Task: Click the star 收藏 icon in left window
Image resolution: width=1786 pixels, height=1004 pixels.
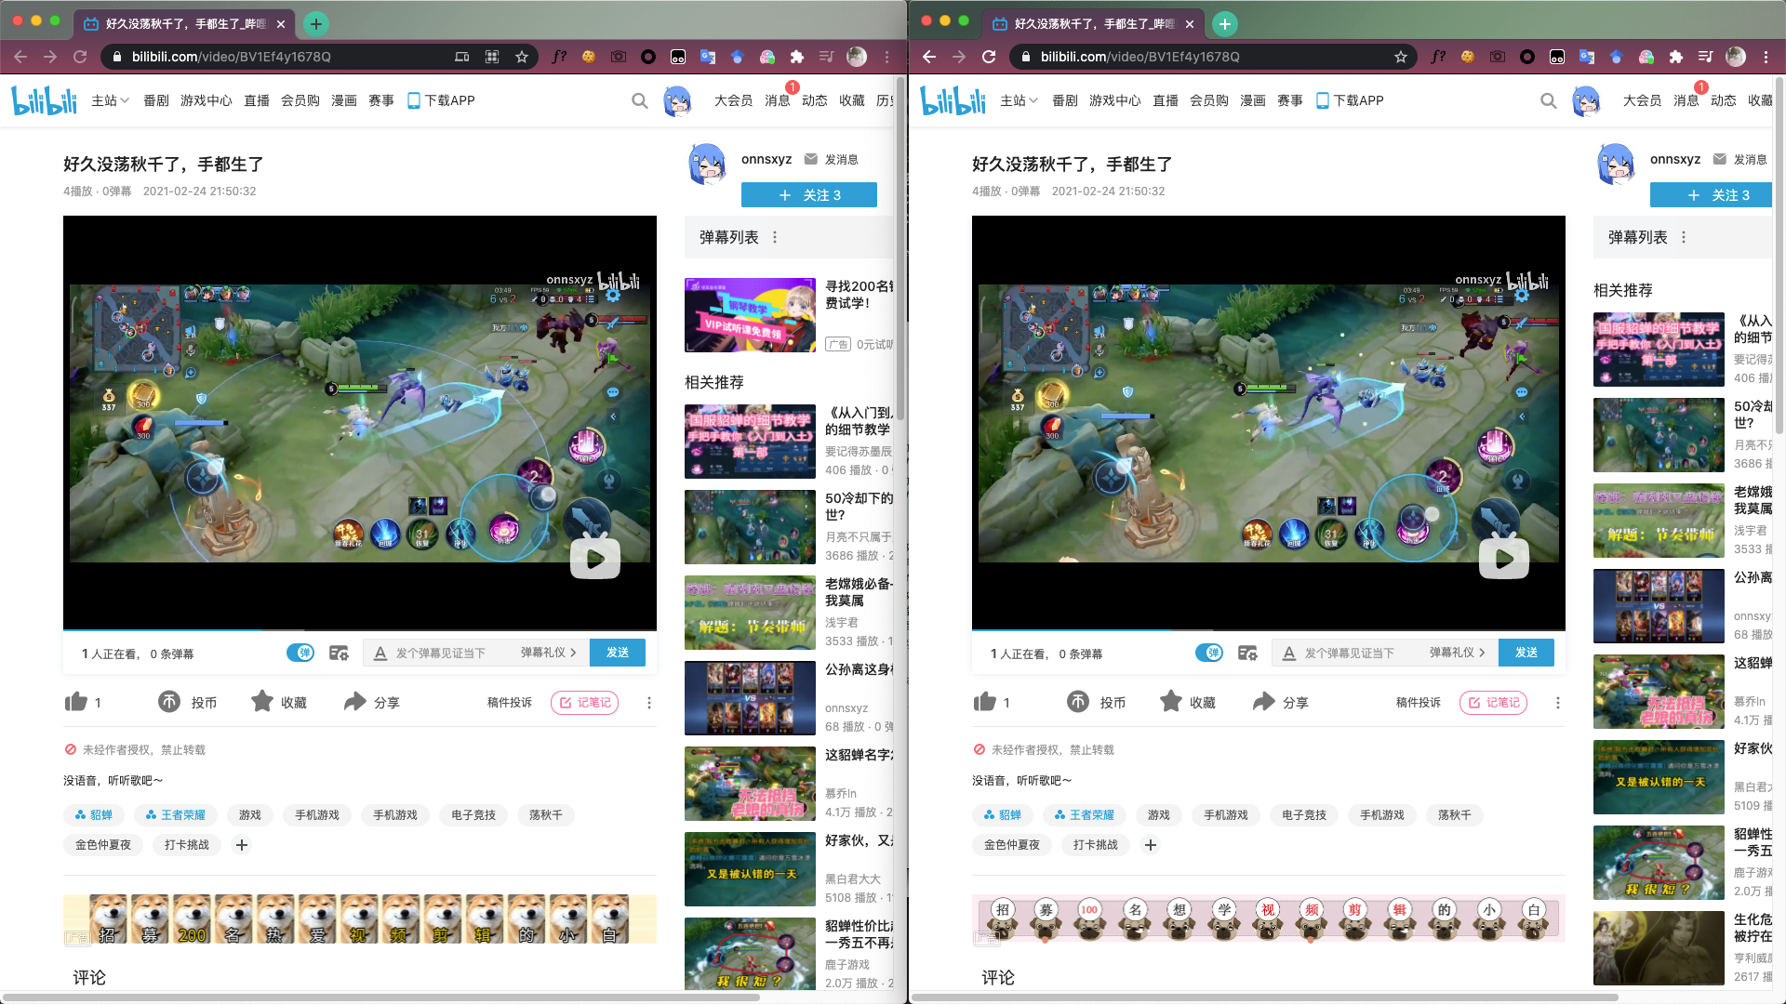Action: point(262,701)
